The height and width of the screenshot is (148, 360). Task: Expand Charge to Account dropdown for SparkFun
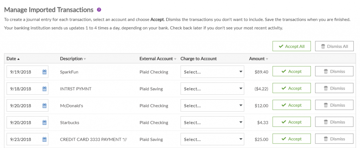(x=212, y=72)
